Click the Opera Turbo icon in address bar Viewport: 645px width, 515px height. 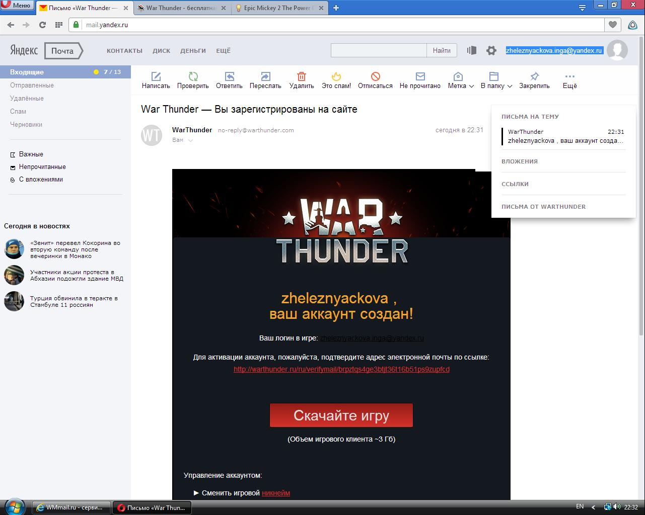pos(633,25)
